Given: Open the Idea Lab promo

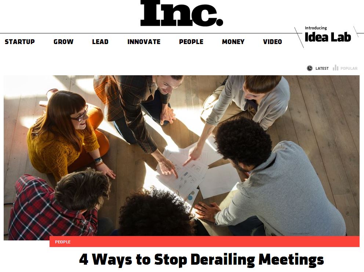Looking at the screenshot, I should (328, 37).
